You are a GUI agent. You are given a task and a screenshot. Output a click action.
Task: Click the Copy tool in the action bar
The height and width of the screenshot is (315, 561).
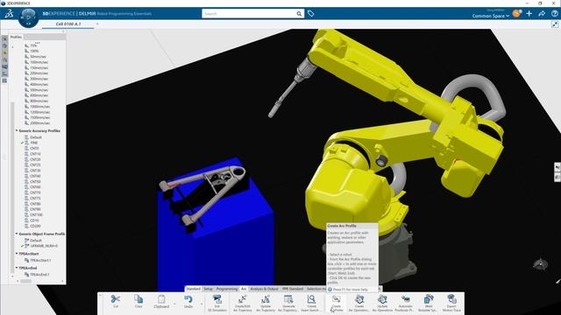point(138,301)
